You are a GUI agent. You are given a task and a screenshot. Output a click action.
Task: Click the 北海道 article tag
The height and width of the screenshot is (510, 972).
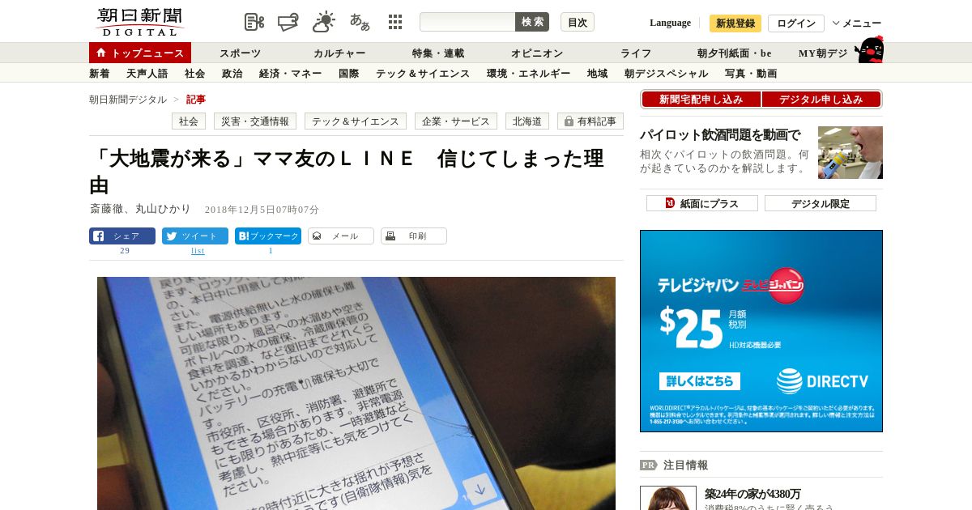click(527, 121)
